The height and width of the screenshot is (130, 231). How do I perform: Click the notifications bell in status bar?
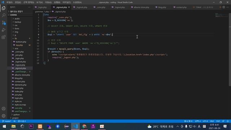[x=228, y=121]
